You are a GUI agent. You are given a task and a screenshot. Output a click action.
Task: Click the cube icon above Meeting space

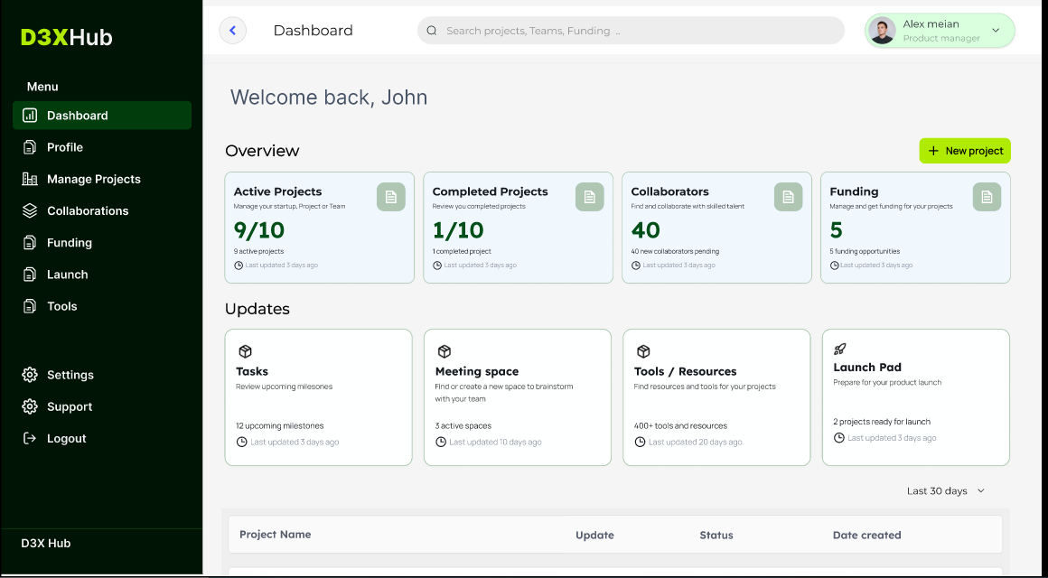click(444, 351)
